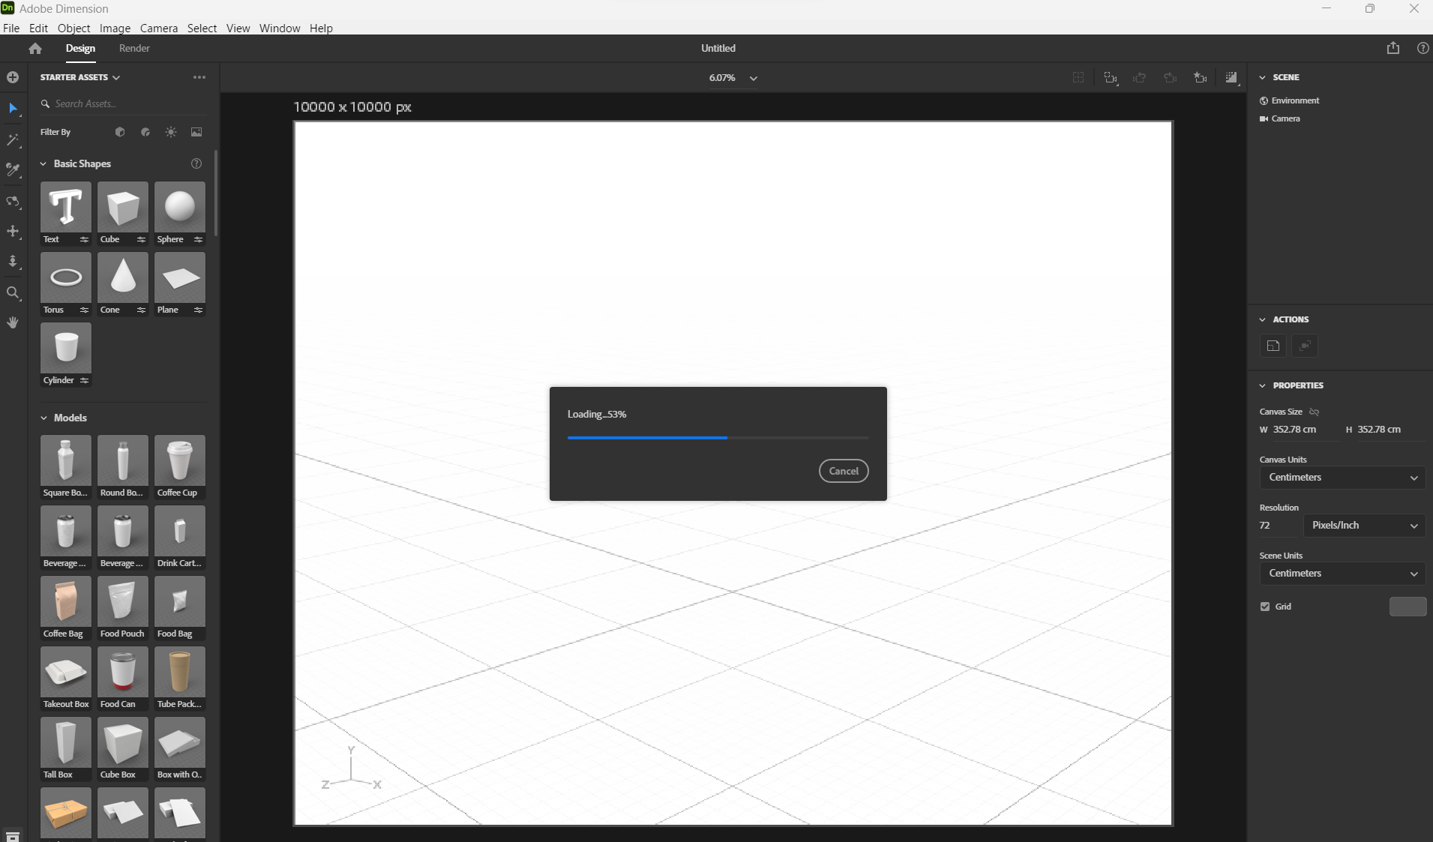Select the Hand pan tool

[13, 322]
